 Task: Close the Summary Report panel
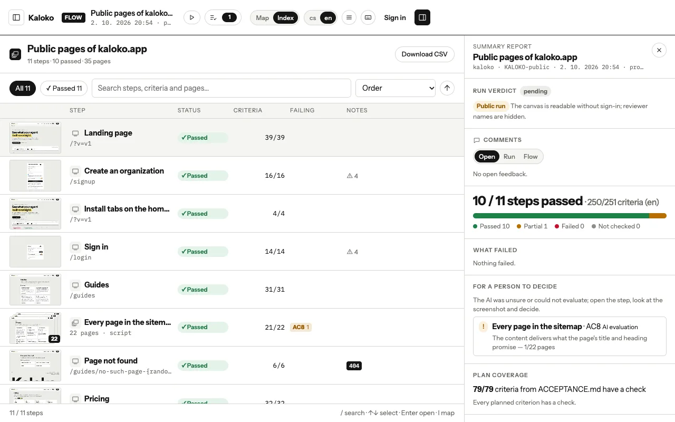(x=659, y=50)
